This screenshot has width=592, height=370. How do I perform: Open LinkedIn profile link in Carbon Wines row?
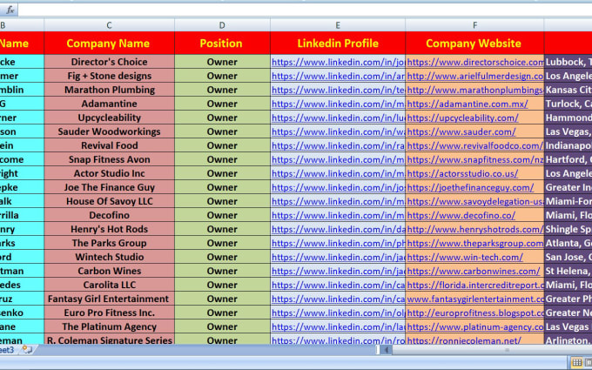pos(338,272)
